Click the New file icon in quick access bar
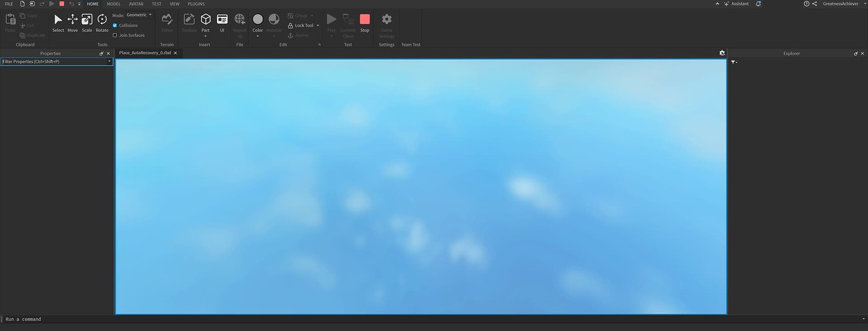The image size is (868, 331). click(x=23, y=4)
